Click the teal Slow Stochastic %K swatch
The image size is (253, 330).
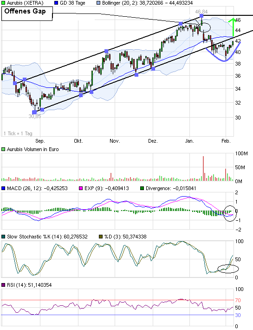3,237
